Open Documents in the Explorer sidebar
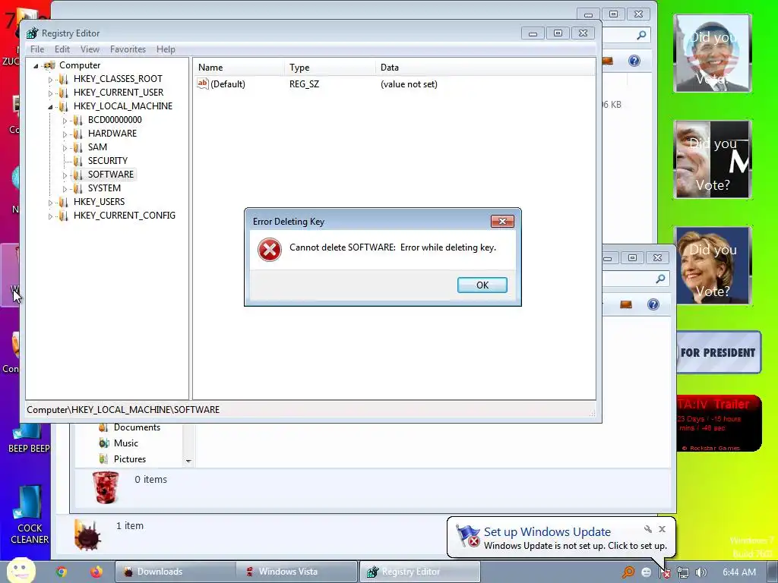778x583 pixels. [137, 427]
